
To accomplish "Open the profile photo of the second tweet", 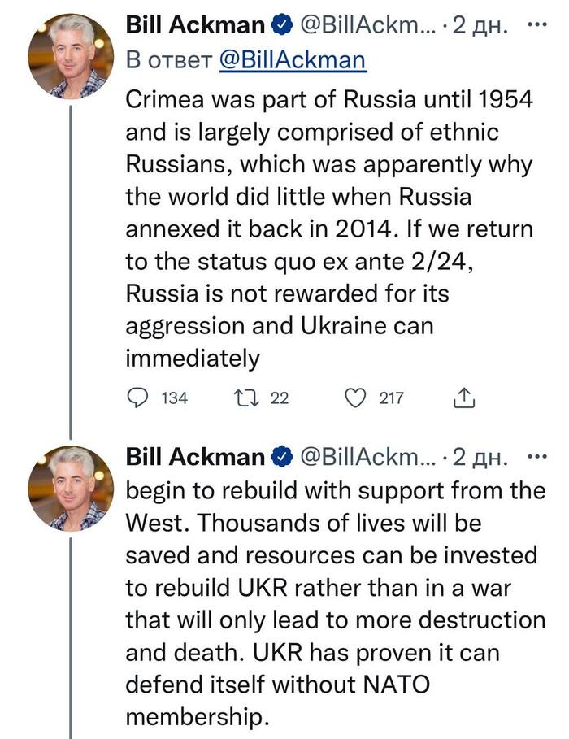I will click(72, 488).
